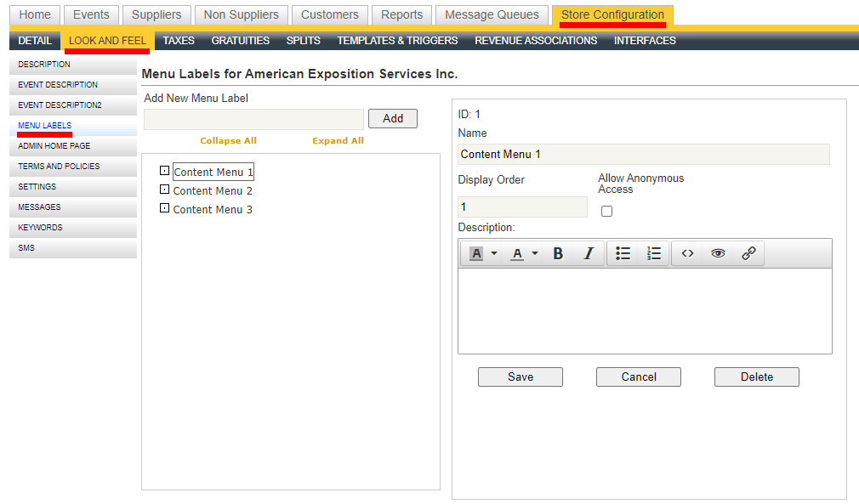Open the Taxes submenu tab
Screen dimensions: 859x504
tap(179, 41)
